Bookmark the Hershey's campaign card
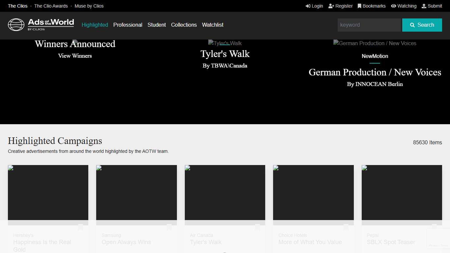This screenshot has height=253, width=450. (x=81, y=227)
